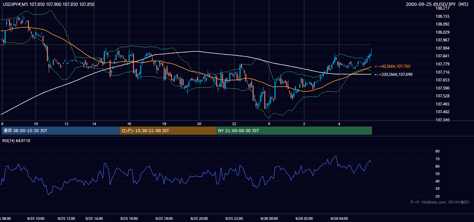Click the 9/25 18:00 time axis label

tap(164, 218)
